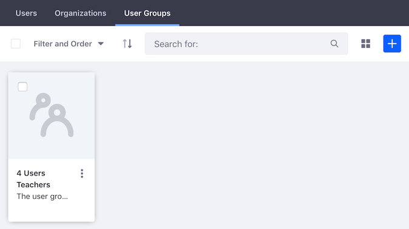Reverse sort order with arrows icon
Image resolution: width=409 pixels, height=229 pixels.
pos(127,44)
